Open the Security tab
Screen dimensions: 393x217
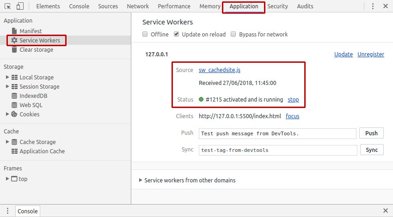point(277,6)
